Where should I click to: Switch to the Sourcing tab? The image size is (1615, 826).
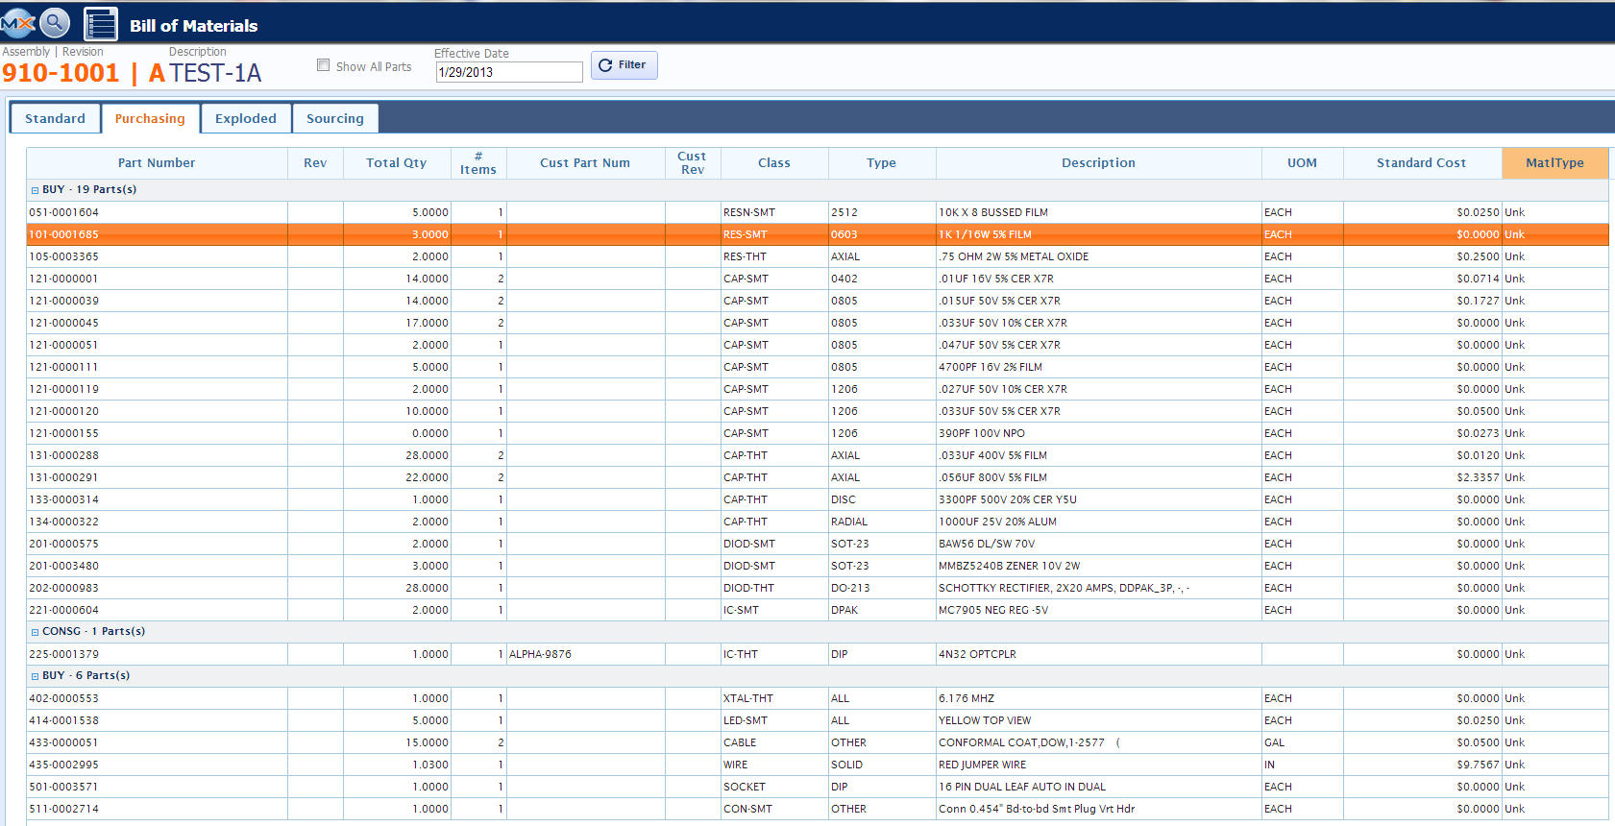tap(335, 119)
